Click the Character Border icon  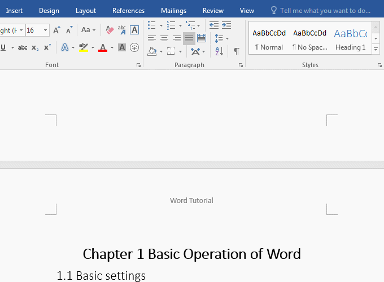tap(134, 30)
